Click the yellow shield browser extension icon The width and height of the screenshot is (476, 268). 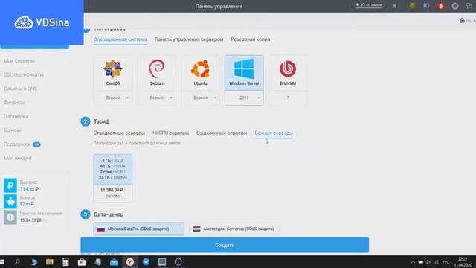(x=412, y=6)
